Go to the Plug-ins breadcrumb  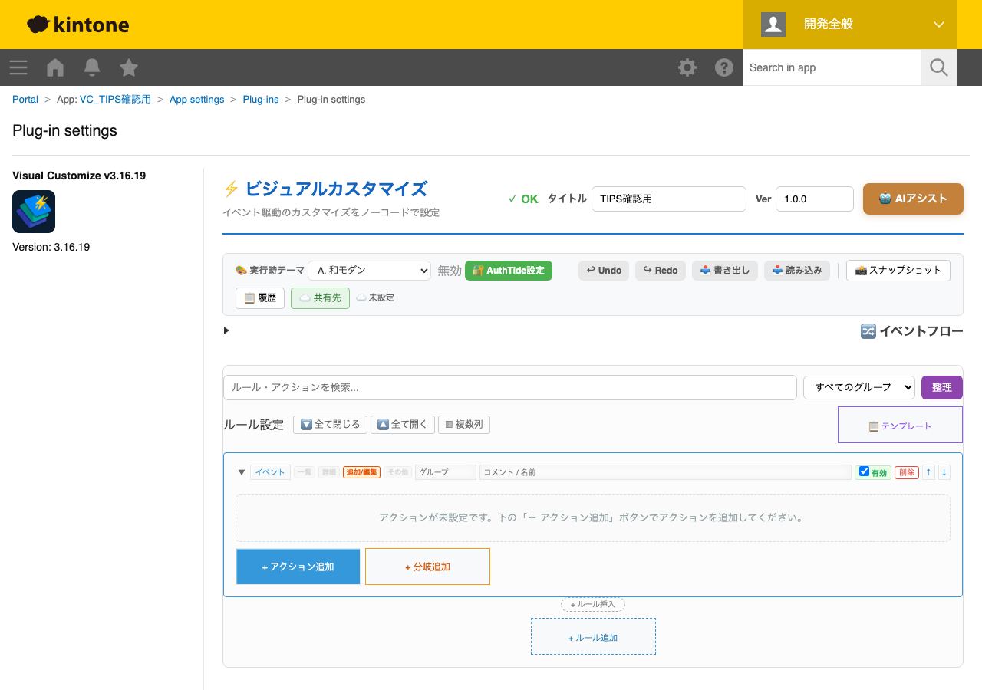pyautogui.click(x=261, y=100)
